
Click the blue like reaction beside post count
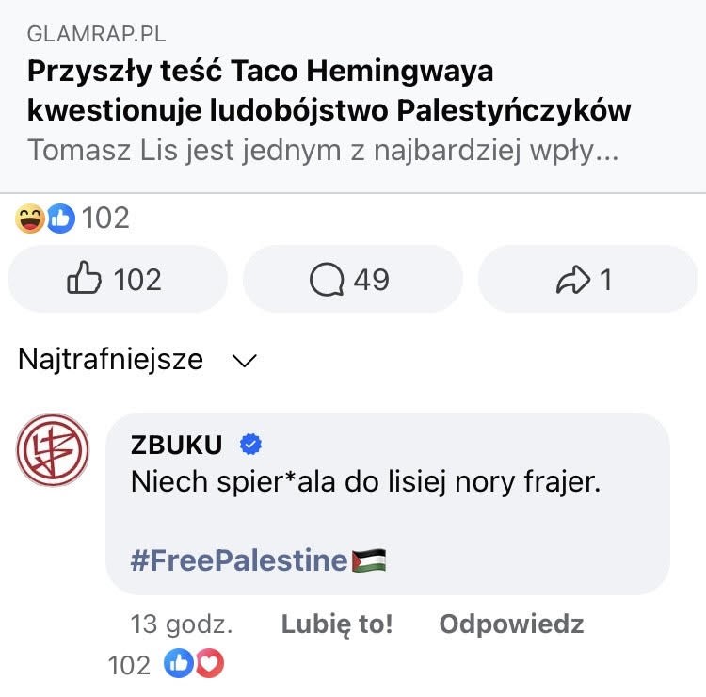[x=60, y=219]
